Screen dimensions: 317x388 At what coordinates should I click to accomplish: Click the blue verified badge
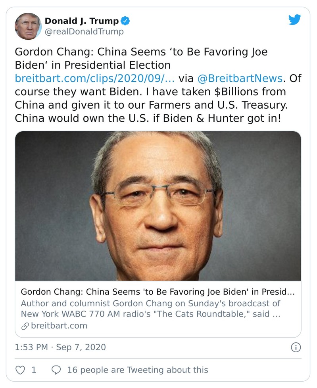pos(125,21)
